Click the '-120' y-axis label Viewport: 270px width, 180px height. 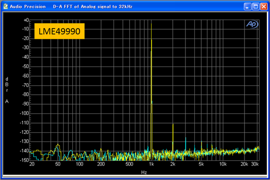(x=24, y=132)
